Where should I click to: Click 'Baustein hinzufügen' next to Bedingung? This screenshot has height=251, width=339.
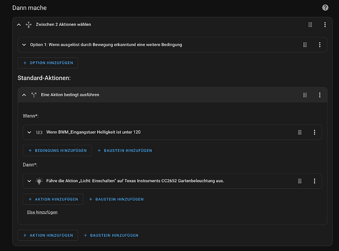tap(124, 150)
